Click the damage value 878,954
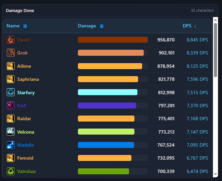The height and width of the screenshot is (181, 222). [166, 66]
